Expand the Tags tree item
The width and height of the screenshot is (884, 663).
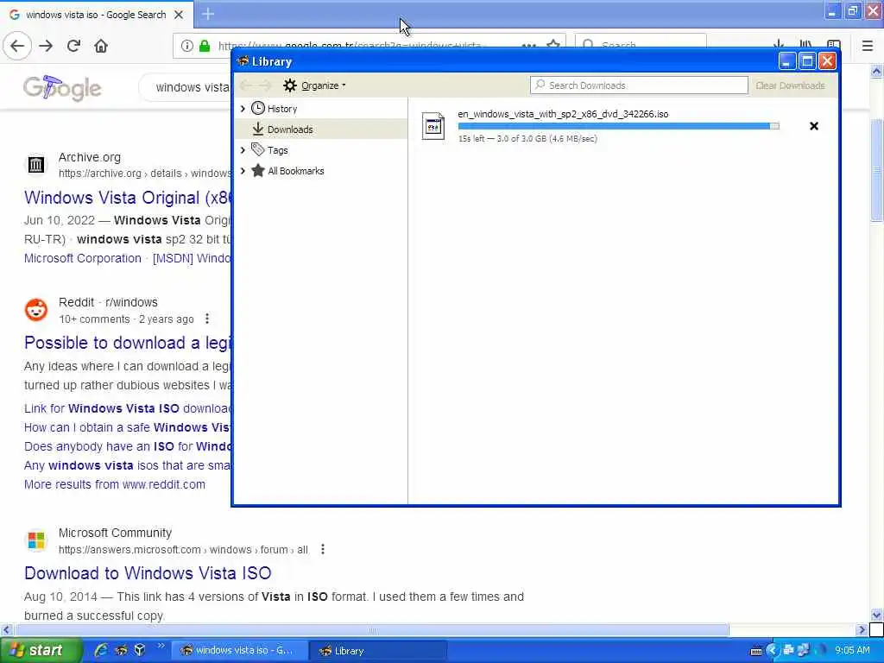pyautogui.click(x=243, y=150)
